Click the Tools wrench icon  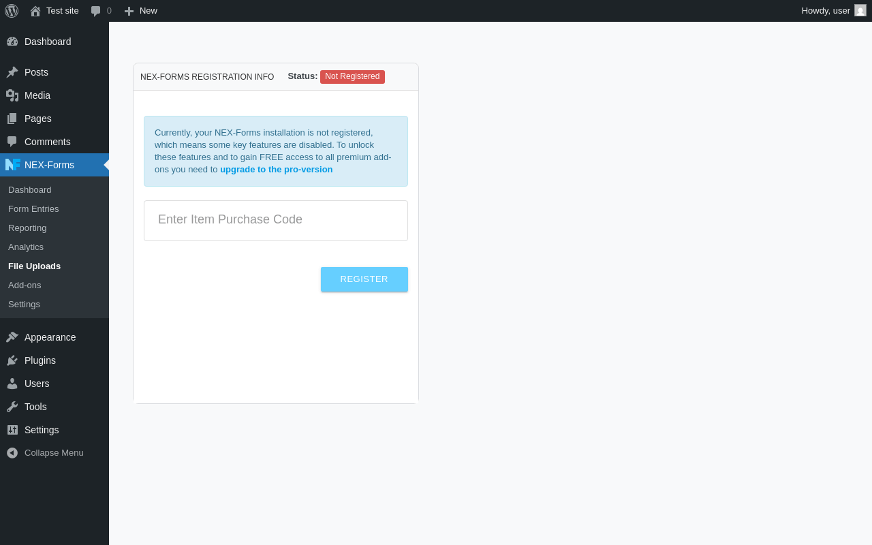pos(12,407)
